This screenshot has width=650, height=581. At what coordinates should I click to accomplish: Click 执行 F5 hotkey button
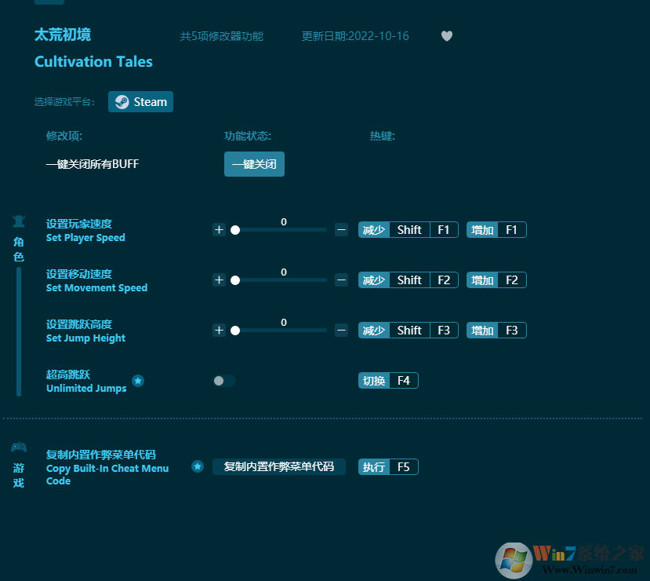coord(388,467)
